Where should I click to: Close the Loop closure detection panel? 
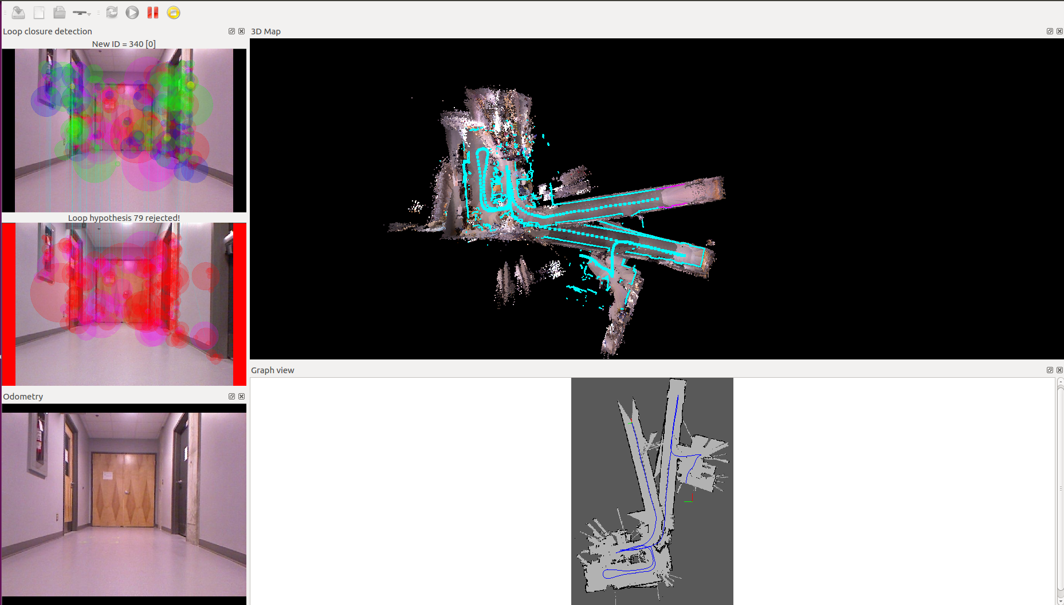click(x=241, y=31)
